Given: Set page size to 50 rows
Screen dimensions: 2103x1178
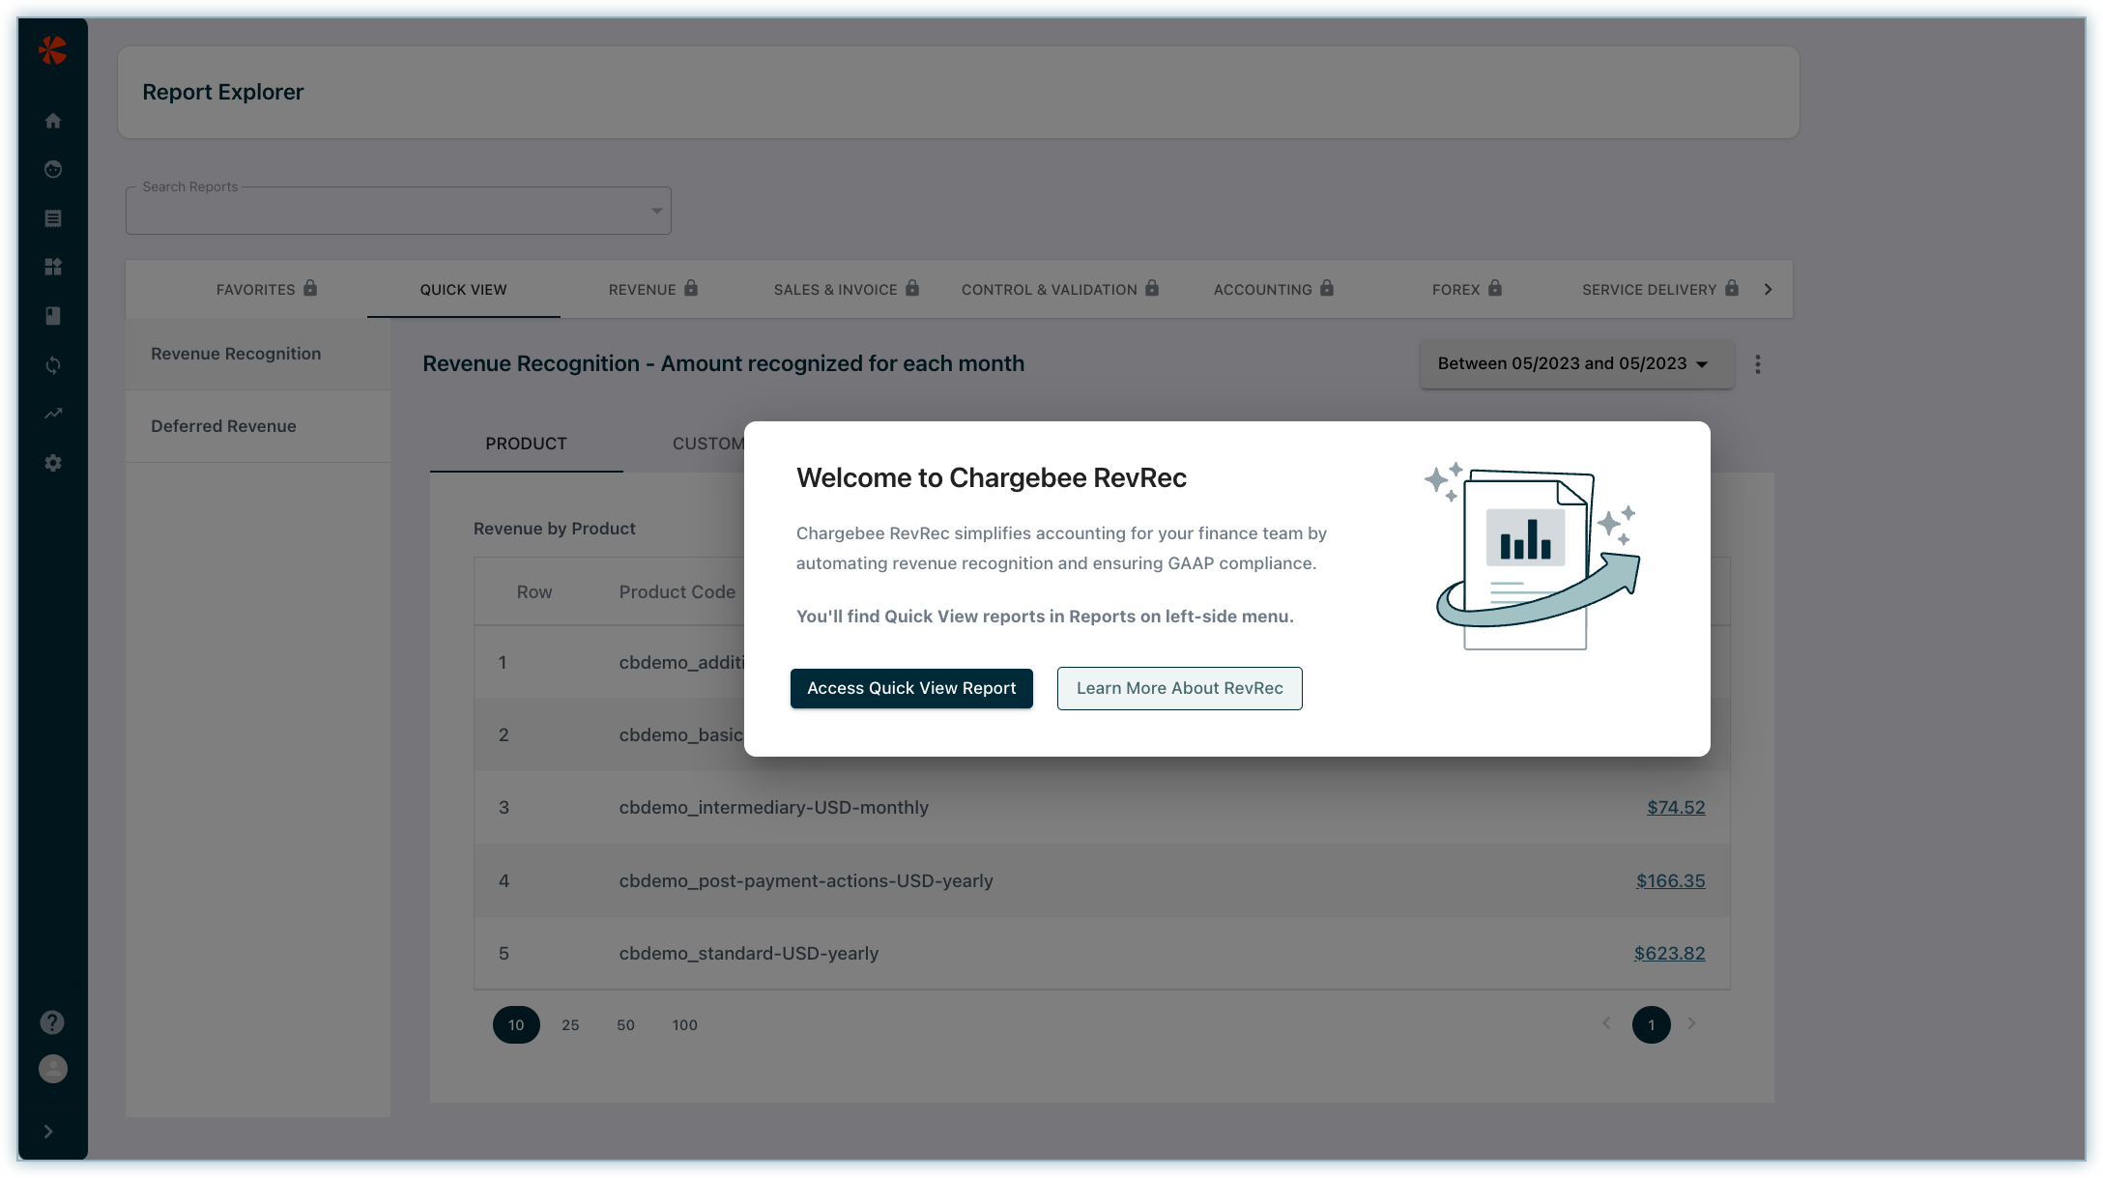Looking at the screenshot, I should pos(626,1024).
